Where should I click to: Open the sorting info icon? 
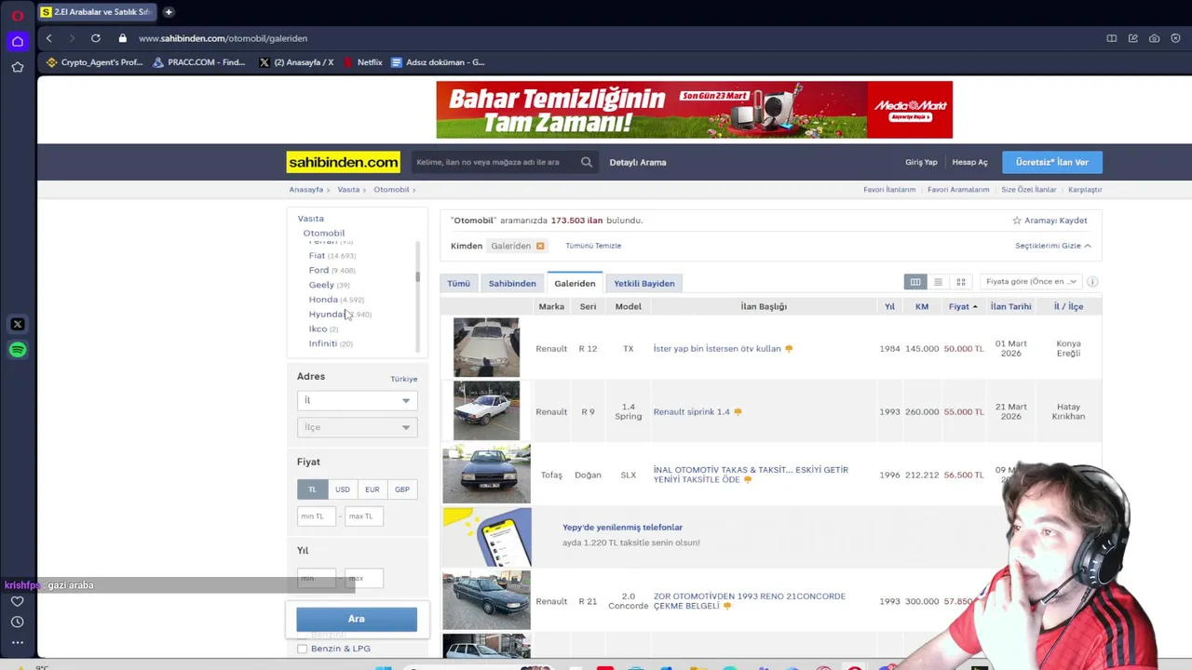click(x=1092, y=282)
